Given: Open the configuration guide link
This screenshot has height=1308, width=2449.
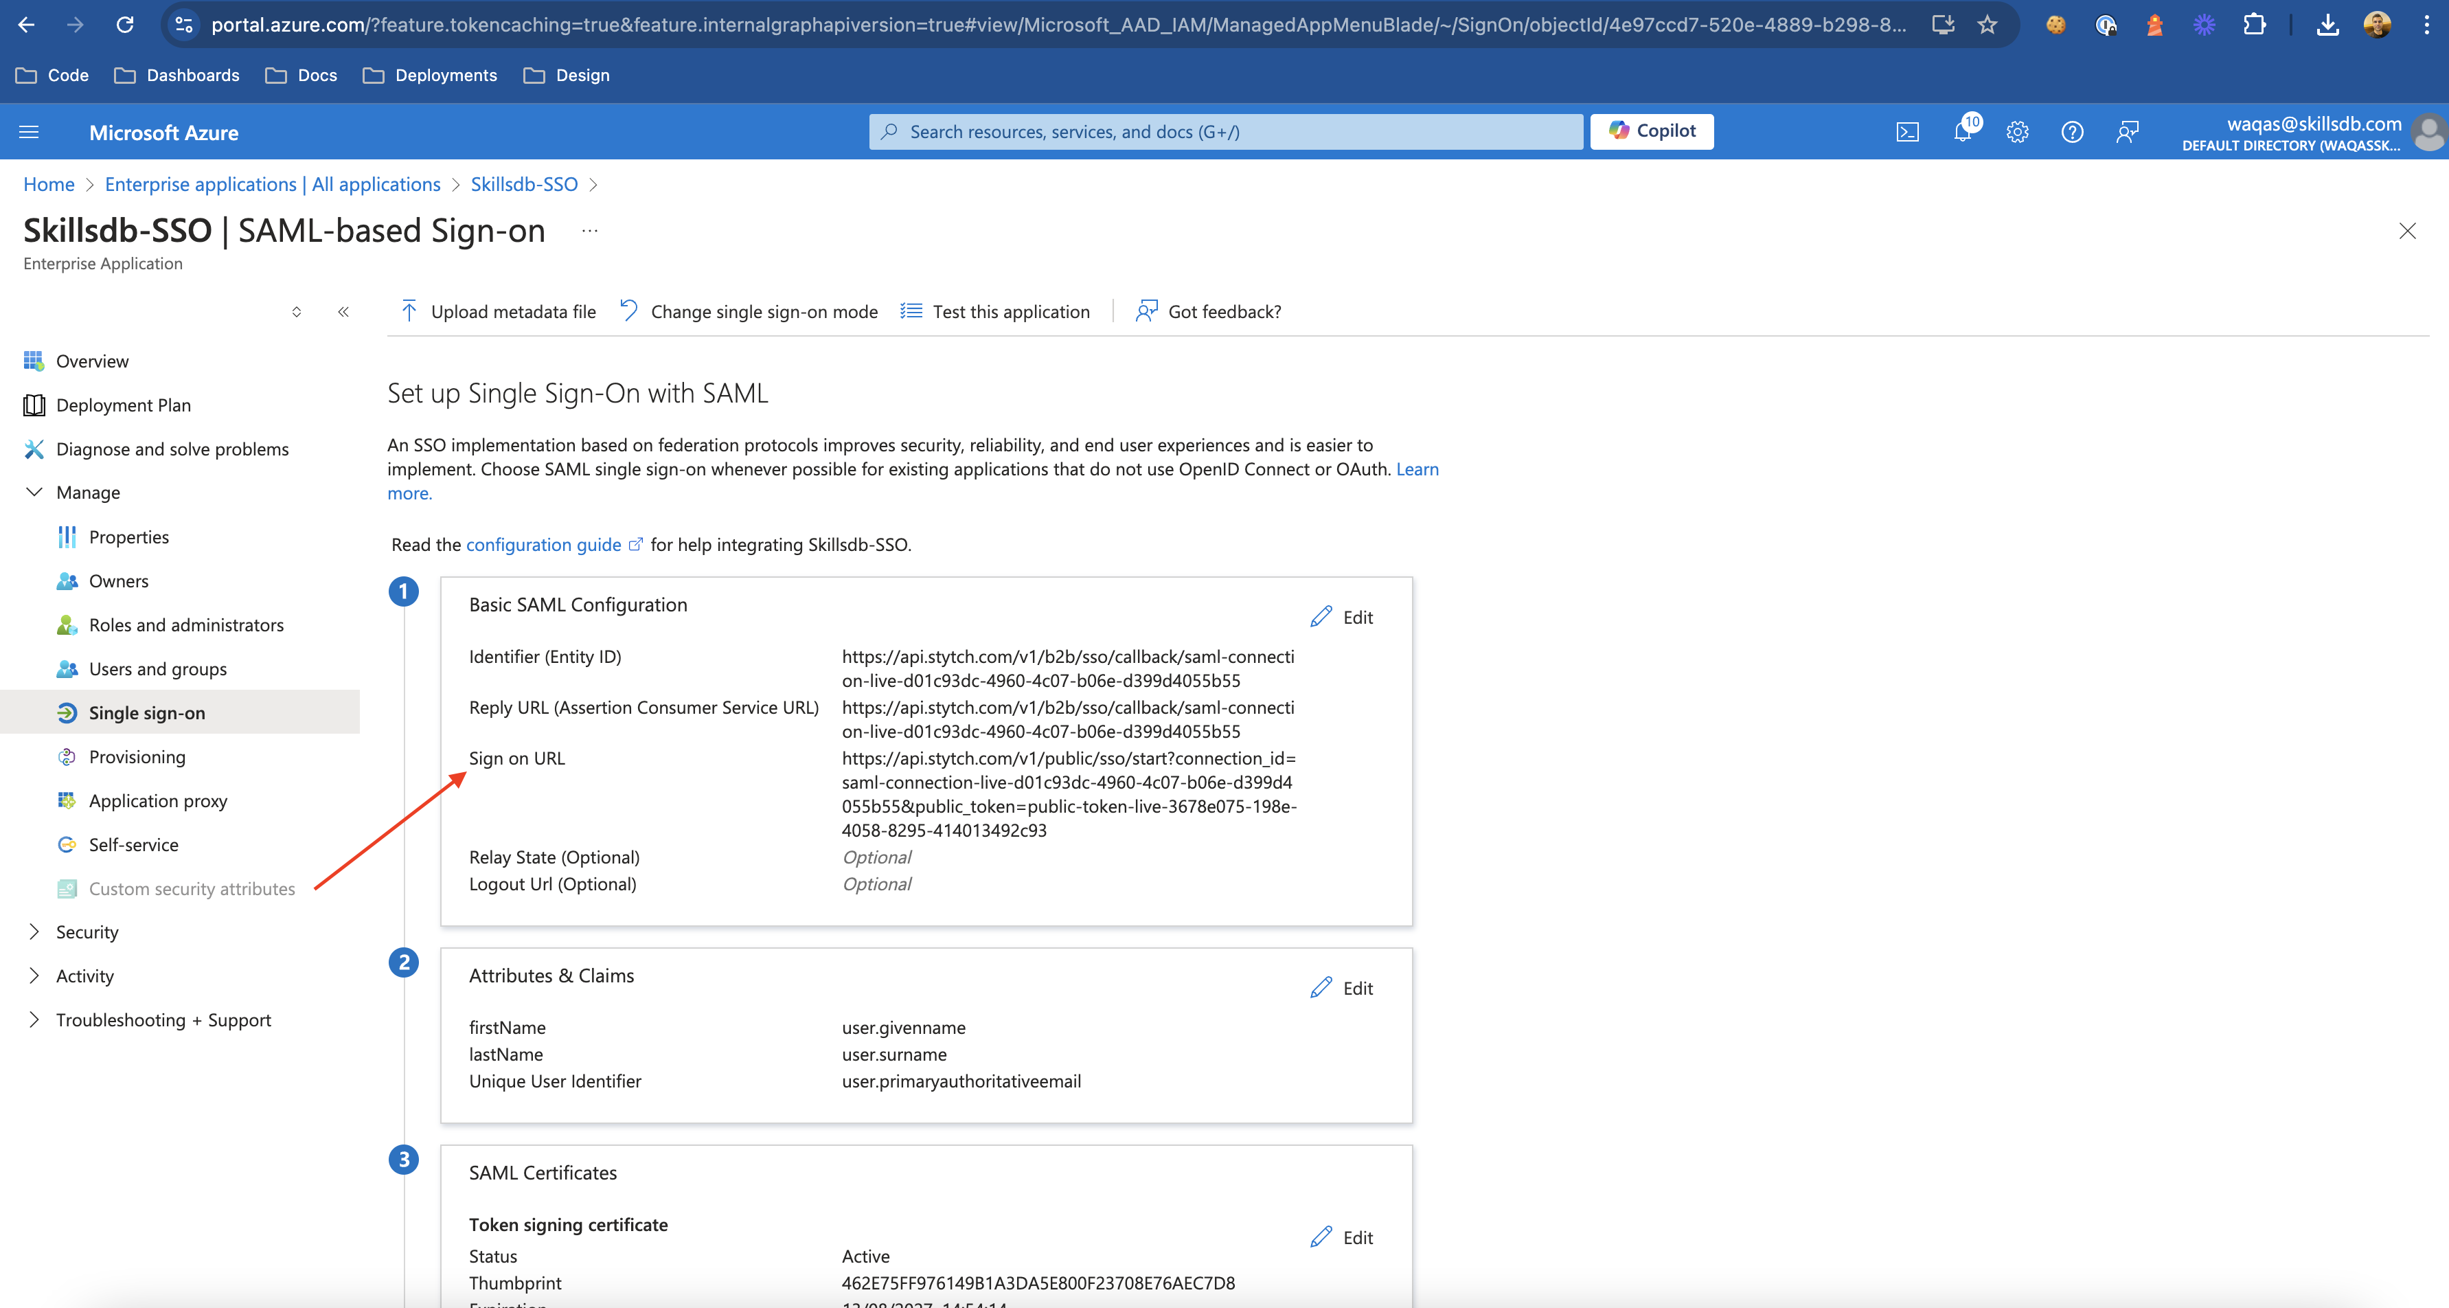Looking at the screenshot, I should pos(544,545).
